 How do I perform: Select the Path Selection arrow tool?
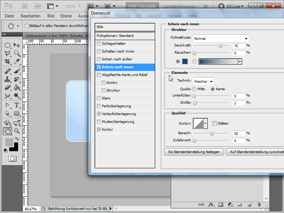pos(7,113)
